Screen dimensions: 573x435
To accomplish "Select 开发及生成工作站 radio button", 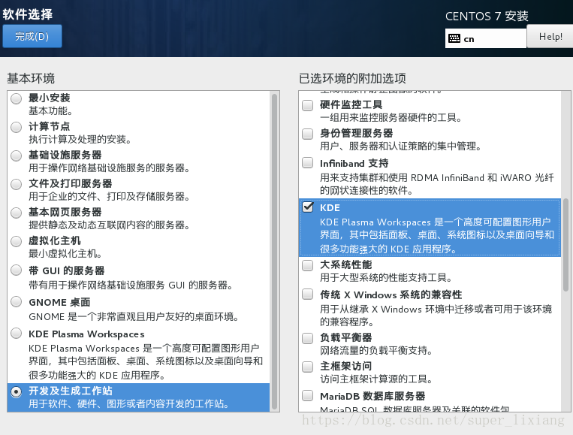I will [x=17, y=391].
